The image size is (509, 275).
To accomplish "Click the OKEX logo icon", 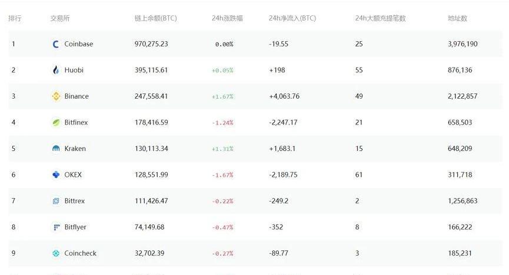I will [56, 175].
